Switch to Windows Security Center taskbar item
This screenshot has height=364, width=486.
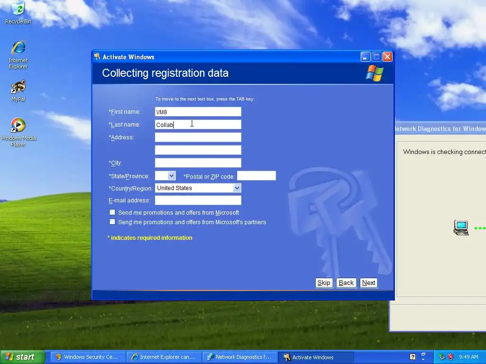point(87,357)
